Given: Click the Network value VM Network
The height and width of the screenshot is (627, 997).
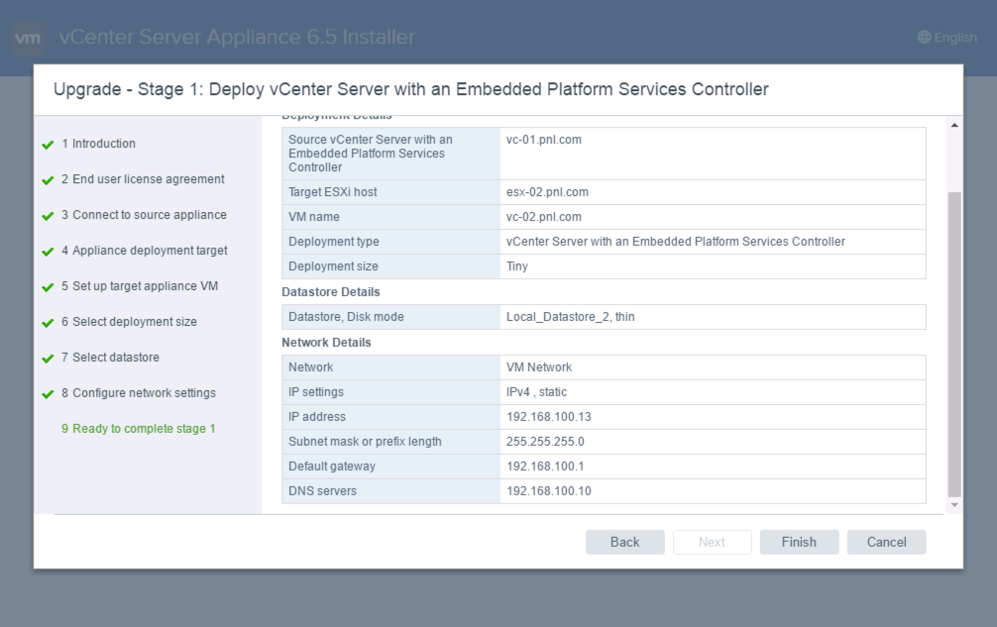Looking at the screenshot, I should pos(539,367).
